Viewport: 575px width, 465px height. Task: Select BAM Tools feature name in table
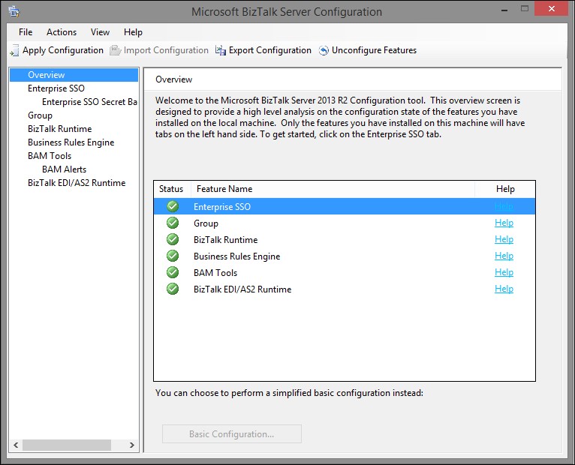point(215,272)
